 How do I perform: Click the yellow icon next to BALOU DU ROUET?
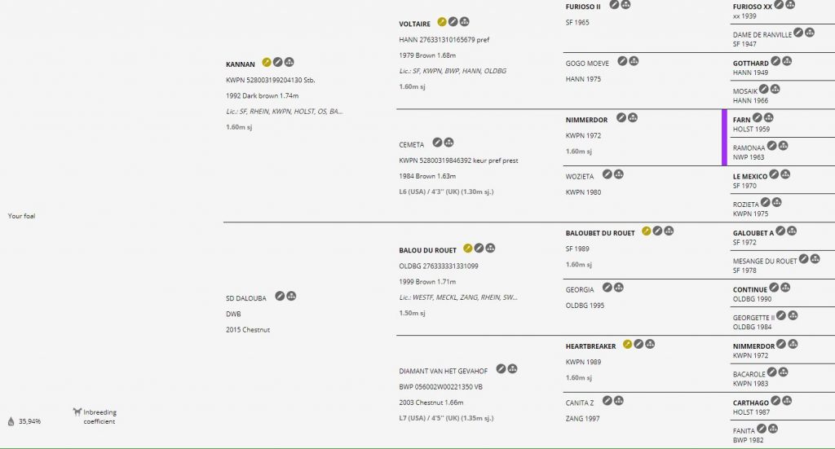coord(467,248)
